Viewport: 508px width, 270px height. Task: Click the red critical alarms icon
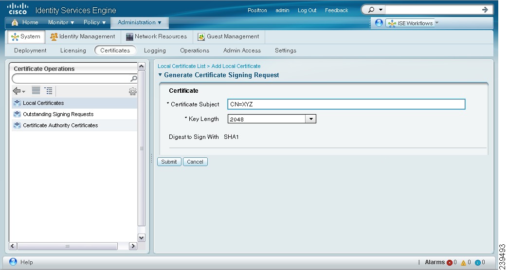pos(449,263)
